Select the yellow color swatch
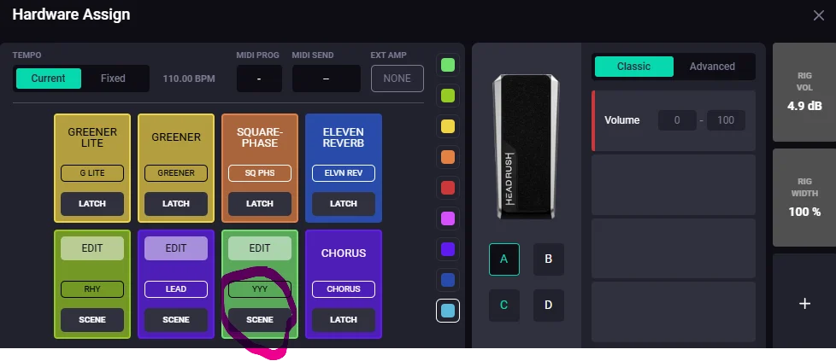The height and width of the screenshot is (361, 836). pos(448,126)
